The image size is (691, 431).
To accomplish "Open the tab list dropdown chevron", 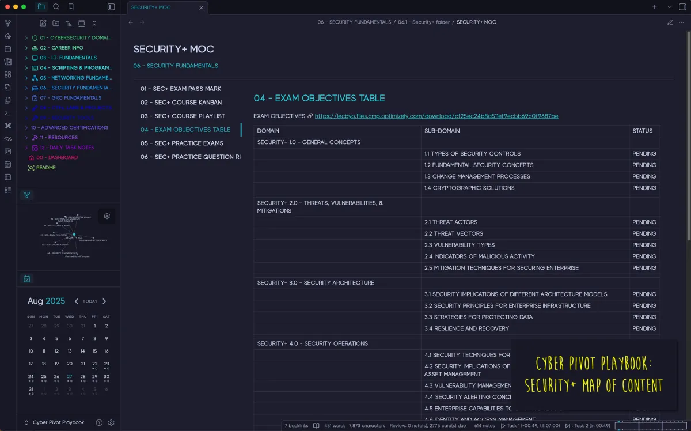I will [x=670, y=7].
